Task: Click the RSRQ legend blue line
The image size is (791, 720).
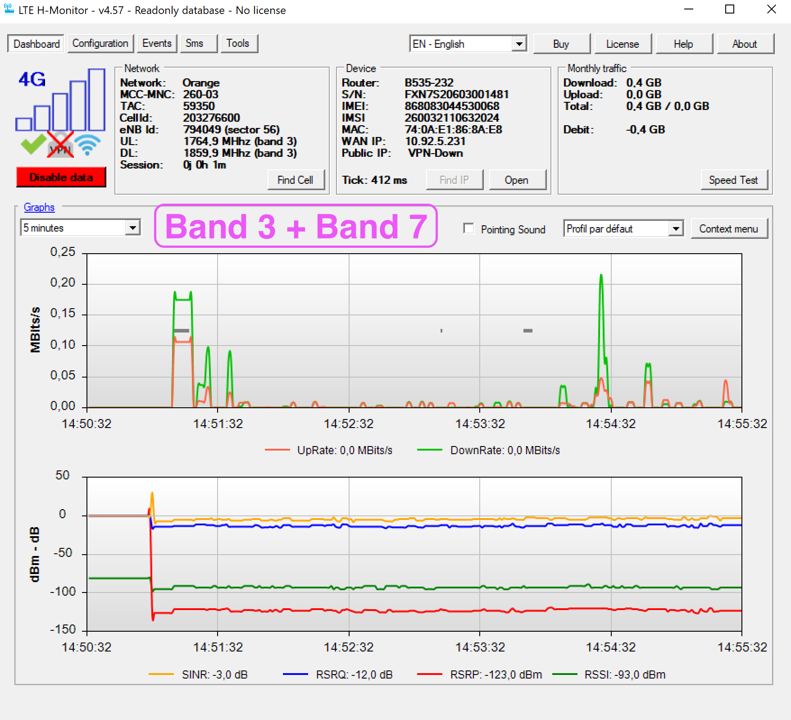Action: 295,674
